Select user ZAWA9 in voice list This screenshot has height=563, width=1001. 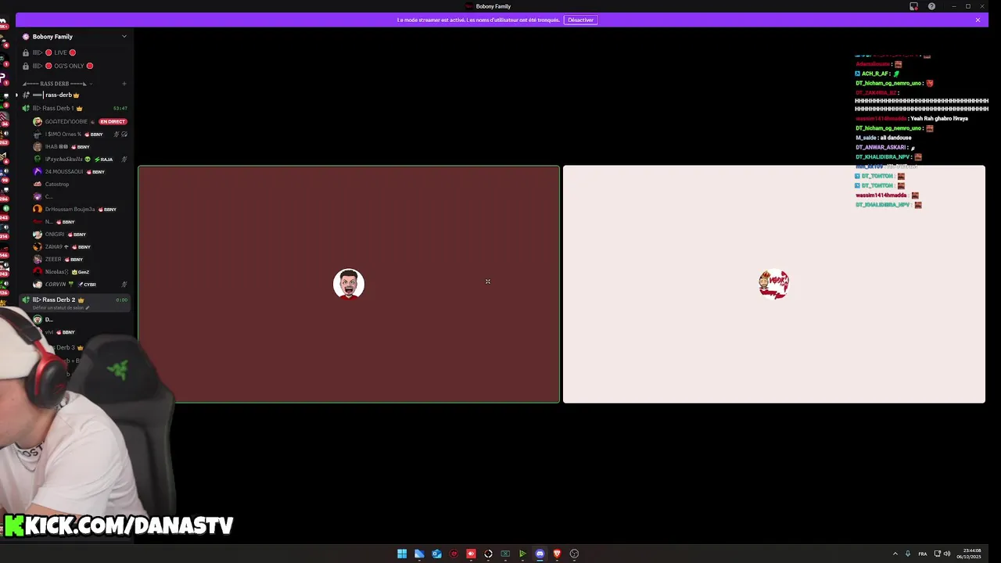(x=80, y=247)
